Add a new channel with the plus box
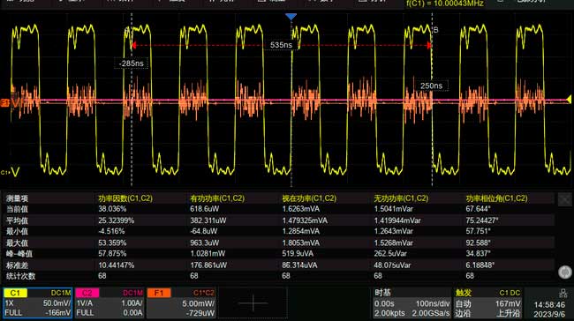574x321 pixels. coord(253,303)
